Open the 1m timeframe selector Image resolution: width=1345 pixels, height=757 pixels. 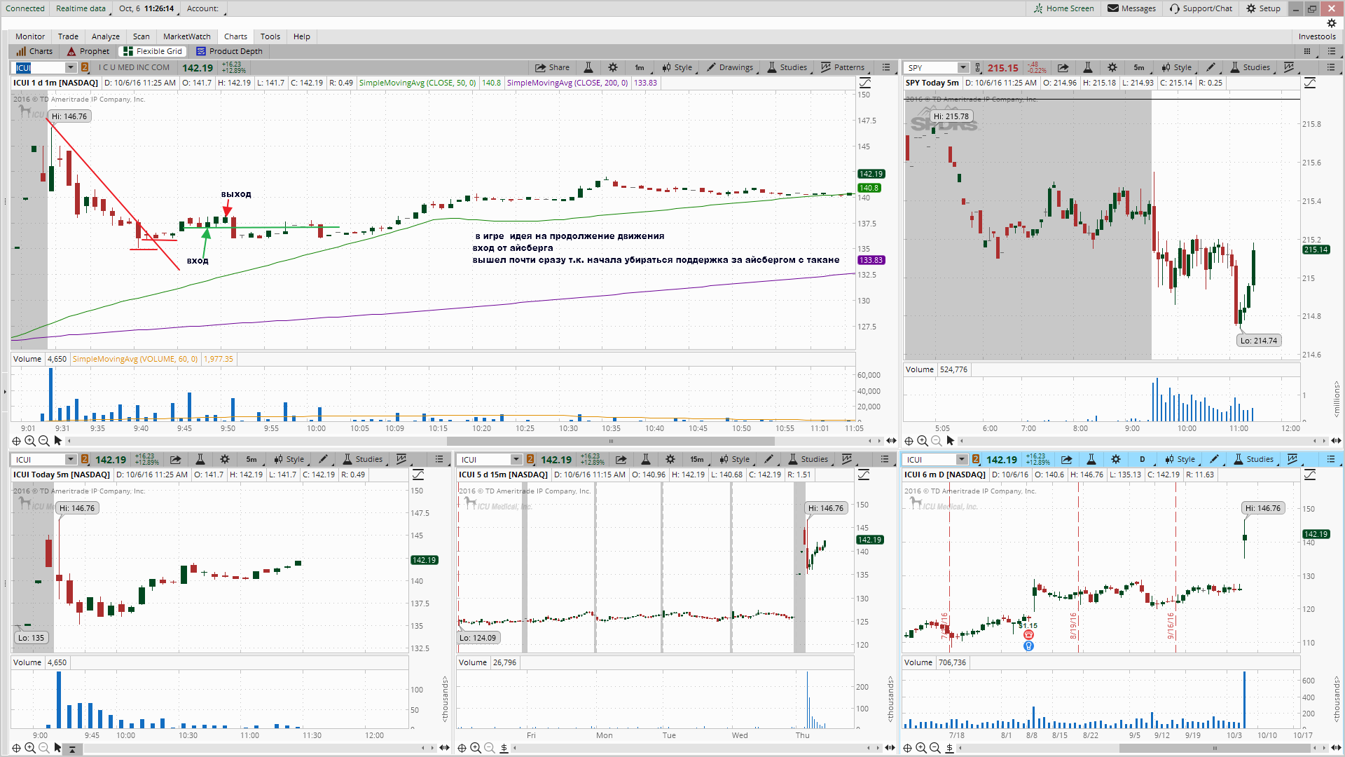click(x=640, y=67)
